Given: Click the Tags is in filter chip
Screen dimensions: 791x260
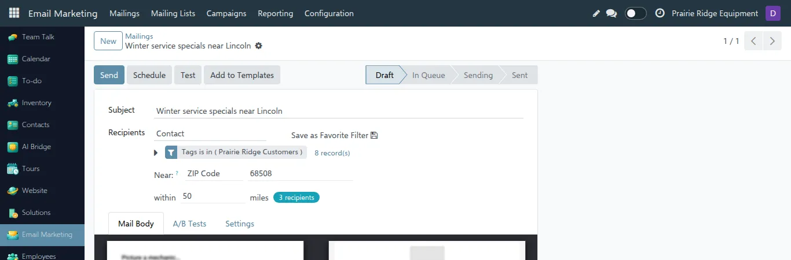Looking at the screenshot, I should (242, 153).
